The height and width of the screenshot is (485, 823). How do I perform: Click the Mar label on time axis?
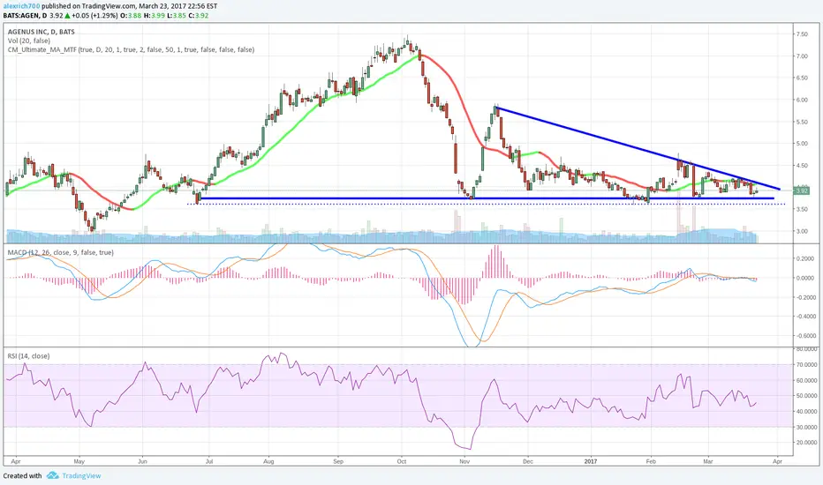click(708, 461)
